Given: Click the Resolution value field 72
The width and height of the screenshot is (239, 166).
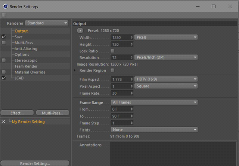Looking at the screenshot, I should pyautogui.click(x=120, y=58).
